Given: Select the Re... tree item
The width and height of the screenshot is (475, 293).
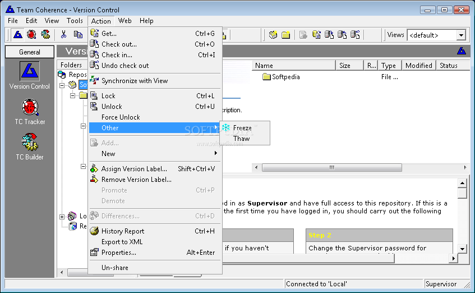Looking at the screenshot, I should point(82,226).
